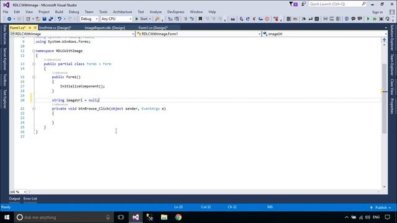Open the Analyze menu
This screenshot has height=223, width=397.
pyautogui.click(x=156, y=12)
